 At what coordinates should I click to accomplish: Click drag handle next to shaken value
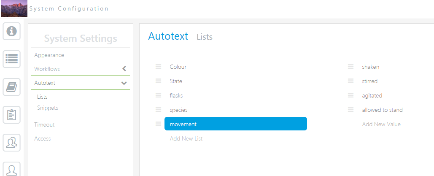[x=350, y=67]
